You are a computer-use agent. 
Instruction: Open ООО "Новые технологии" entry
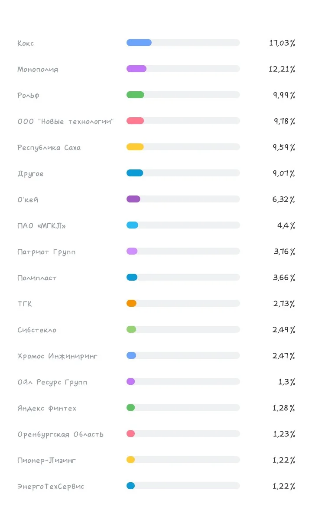pos(65,122)
